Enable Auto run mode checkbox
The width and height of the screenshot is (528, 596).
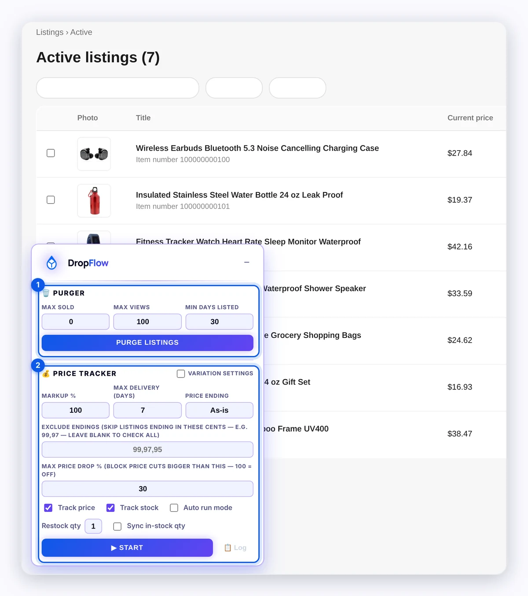[174, 508]
